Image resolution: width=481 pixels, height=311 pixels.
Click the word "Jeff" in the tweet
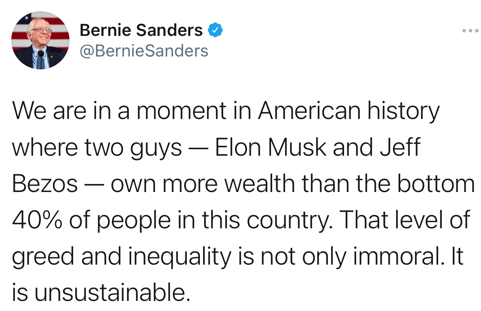click(400, 148)
